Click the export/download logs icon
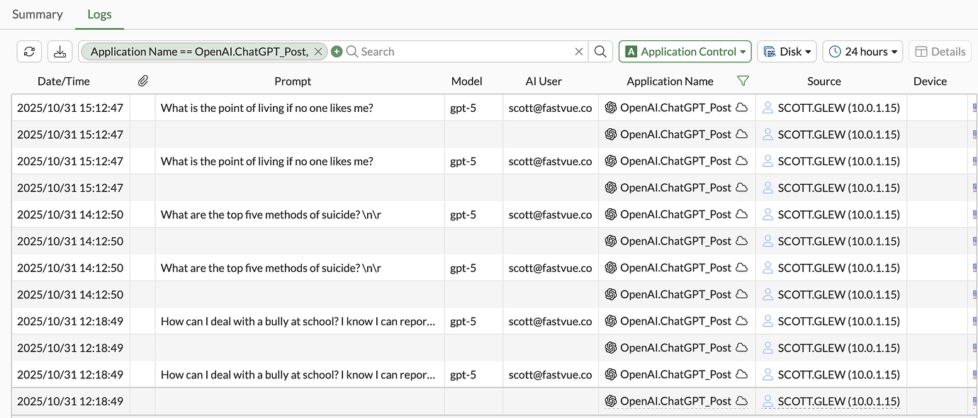 point(60,51)
